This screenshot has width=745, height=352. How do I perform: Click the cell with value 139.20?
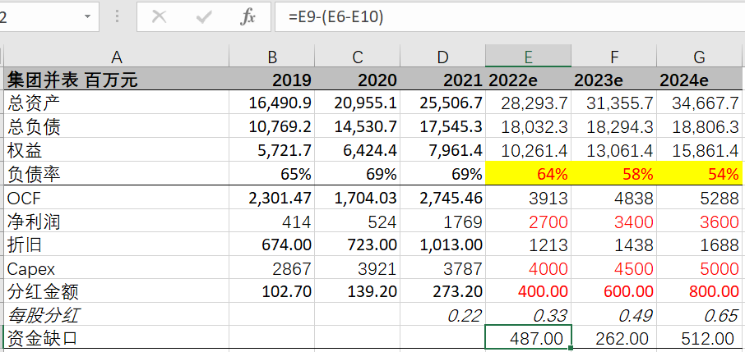[x=358, y=290]
